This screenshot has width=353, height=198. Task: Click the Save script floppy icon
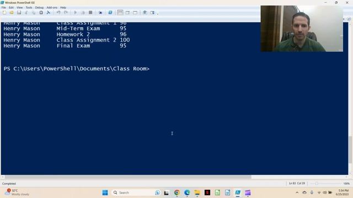[x=19, y=13]
